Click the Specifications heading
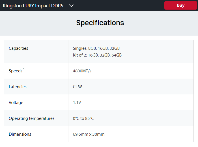This screenshot has height=147, width=198. click(100, 23)
